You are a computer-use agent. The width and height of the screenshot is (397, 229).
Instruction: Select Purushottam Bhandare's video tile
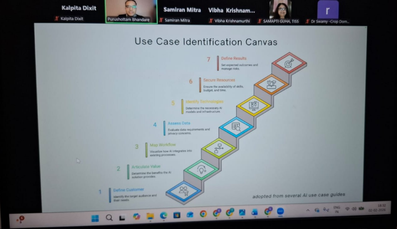[131, 11]
